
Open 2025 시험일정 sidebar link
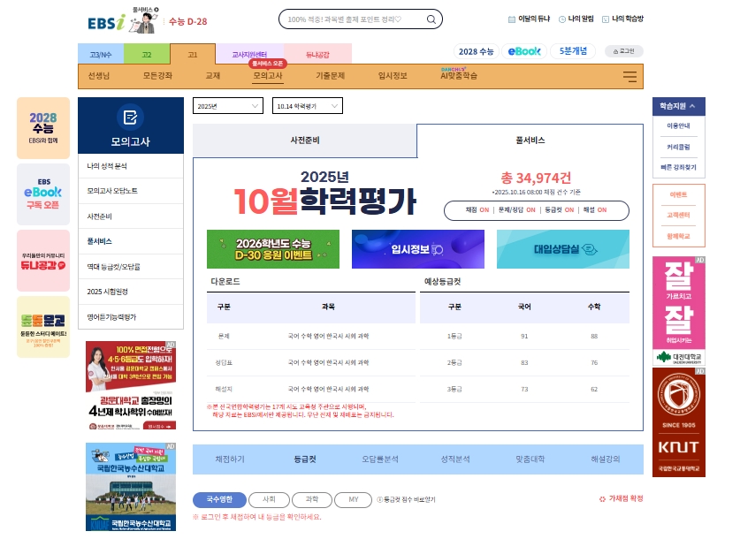pyautogui.click(x=131, y=292)
